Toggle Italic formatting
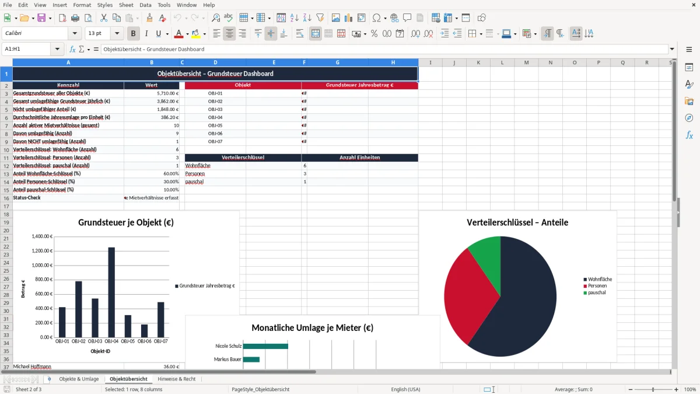700x394 pixels. point(146,34)
